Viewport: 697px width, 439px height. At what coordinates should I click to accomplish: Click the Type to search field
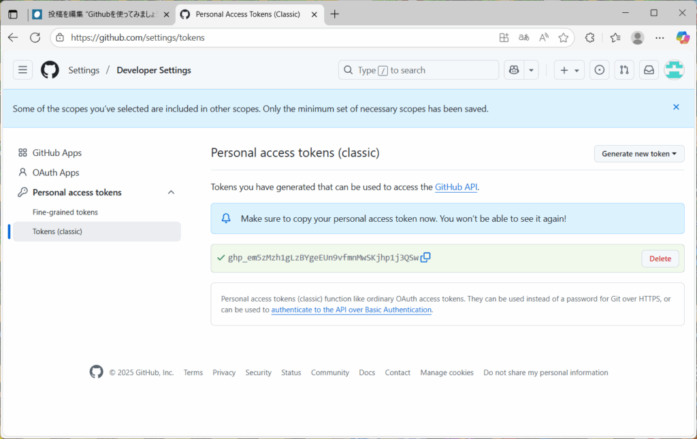click(419, 70)
